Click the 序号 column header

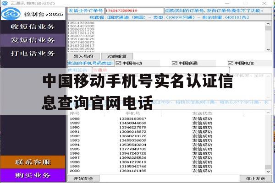(75, 113)
